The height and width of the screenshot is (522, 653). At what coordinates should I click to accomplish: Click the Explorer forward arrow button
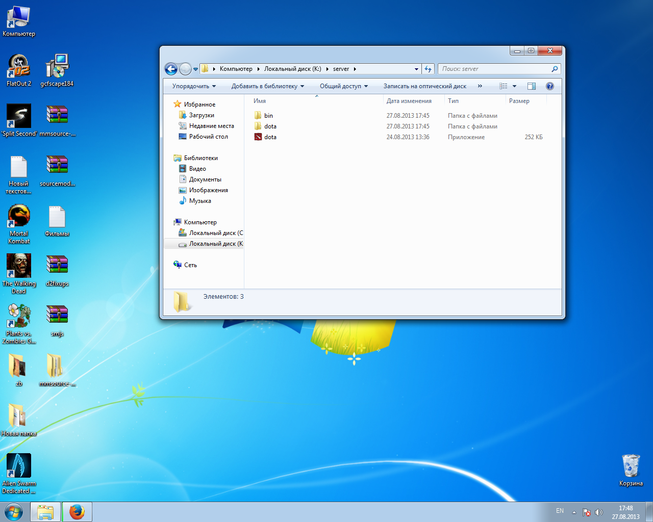point(185,69)
